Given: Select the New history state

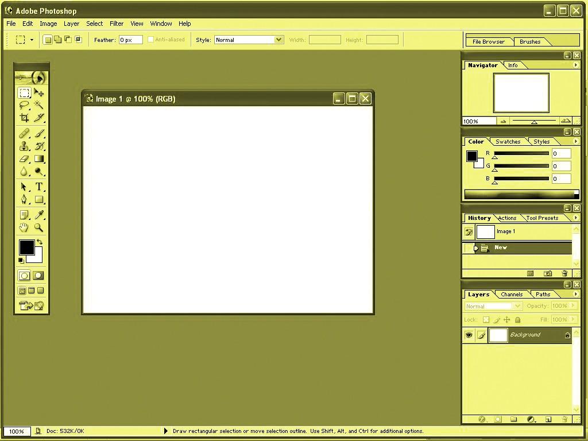Looking at the screenshot, I should point(517,247).
